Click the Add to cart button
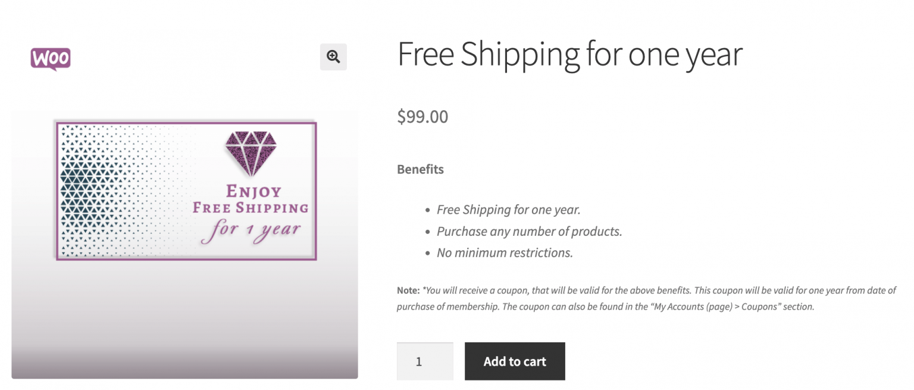 [514, 361]
